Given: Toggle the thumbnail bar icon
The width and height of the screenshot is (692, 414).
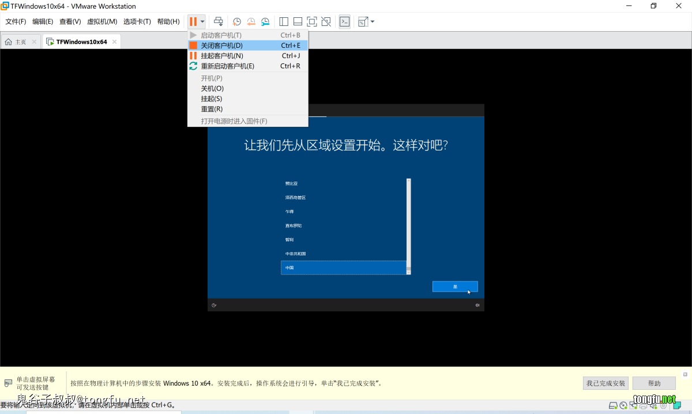Looking at the screenshot, I should click(x=298, y=22).
